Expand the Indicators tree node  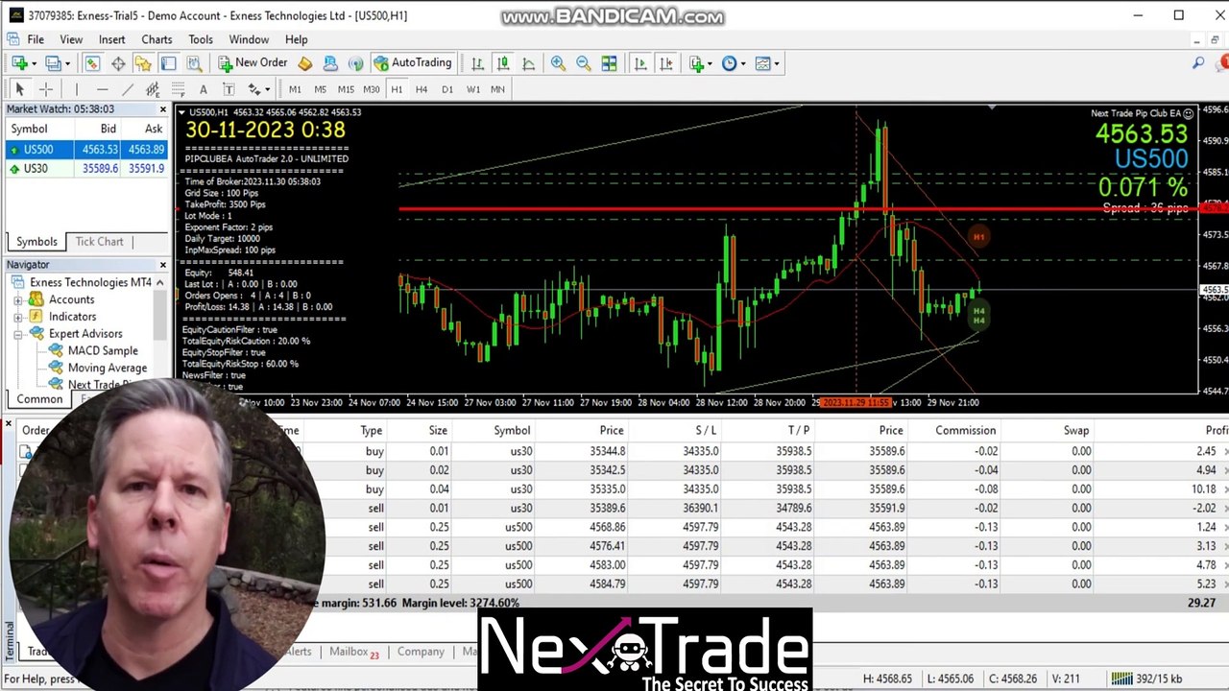point(18,317)
